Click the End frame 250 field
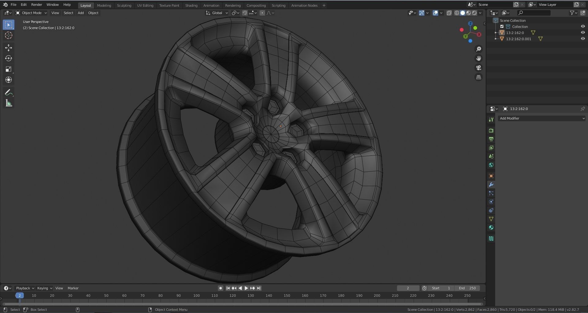The width and height of the screenshot is (588, 313). (467, 288)
